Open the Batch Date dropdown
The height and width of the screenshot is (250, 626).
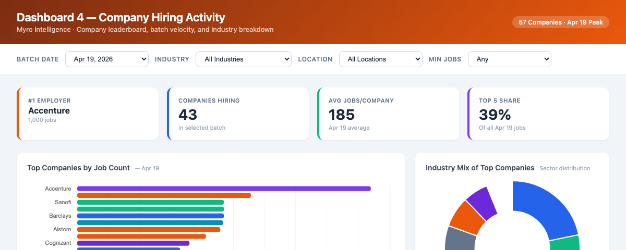tap(107, 59)
